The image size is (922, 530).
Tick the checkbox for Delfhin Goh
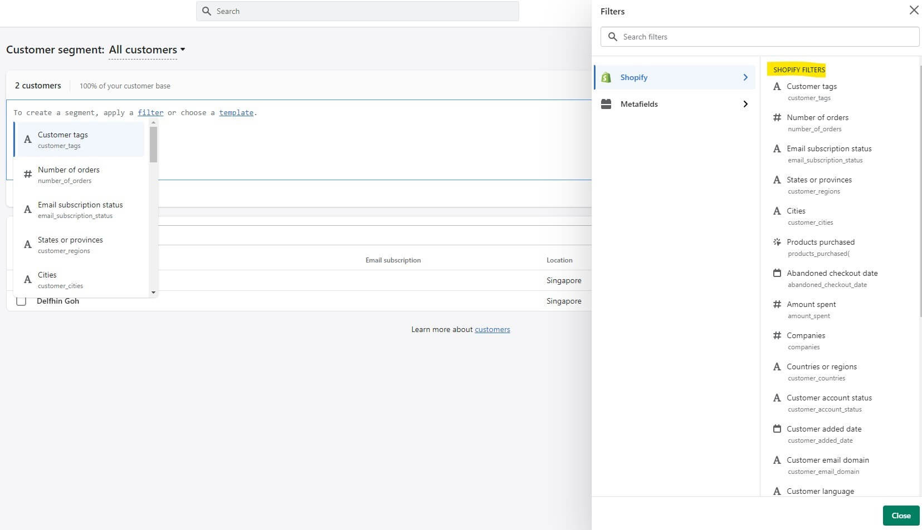(21, 301)
